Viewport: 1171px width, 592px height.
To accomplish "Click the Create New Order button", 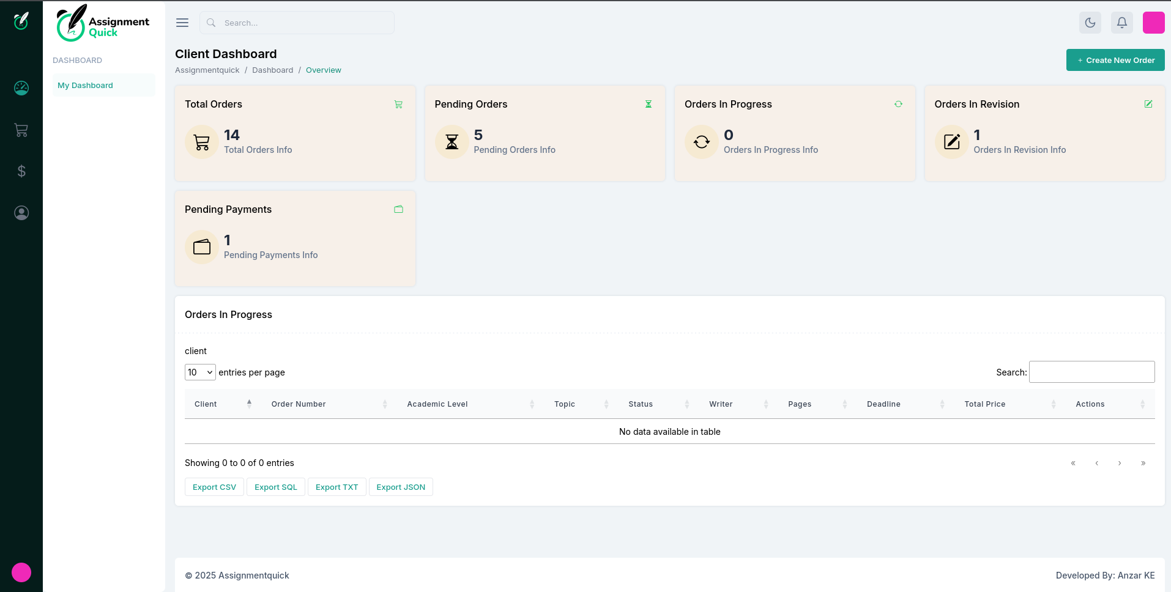I will [x=1115, y=60].
